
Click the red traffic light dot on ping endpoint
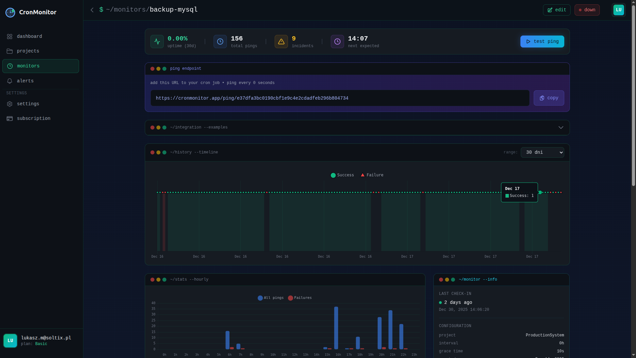152,69
